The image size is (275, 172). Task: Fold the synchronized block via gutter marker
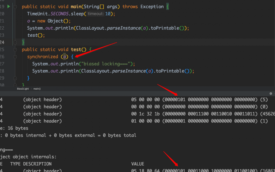15,57
